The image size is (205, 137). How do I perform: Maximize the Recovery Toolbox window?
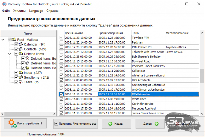[x=187, y=4]
